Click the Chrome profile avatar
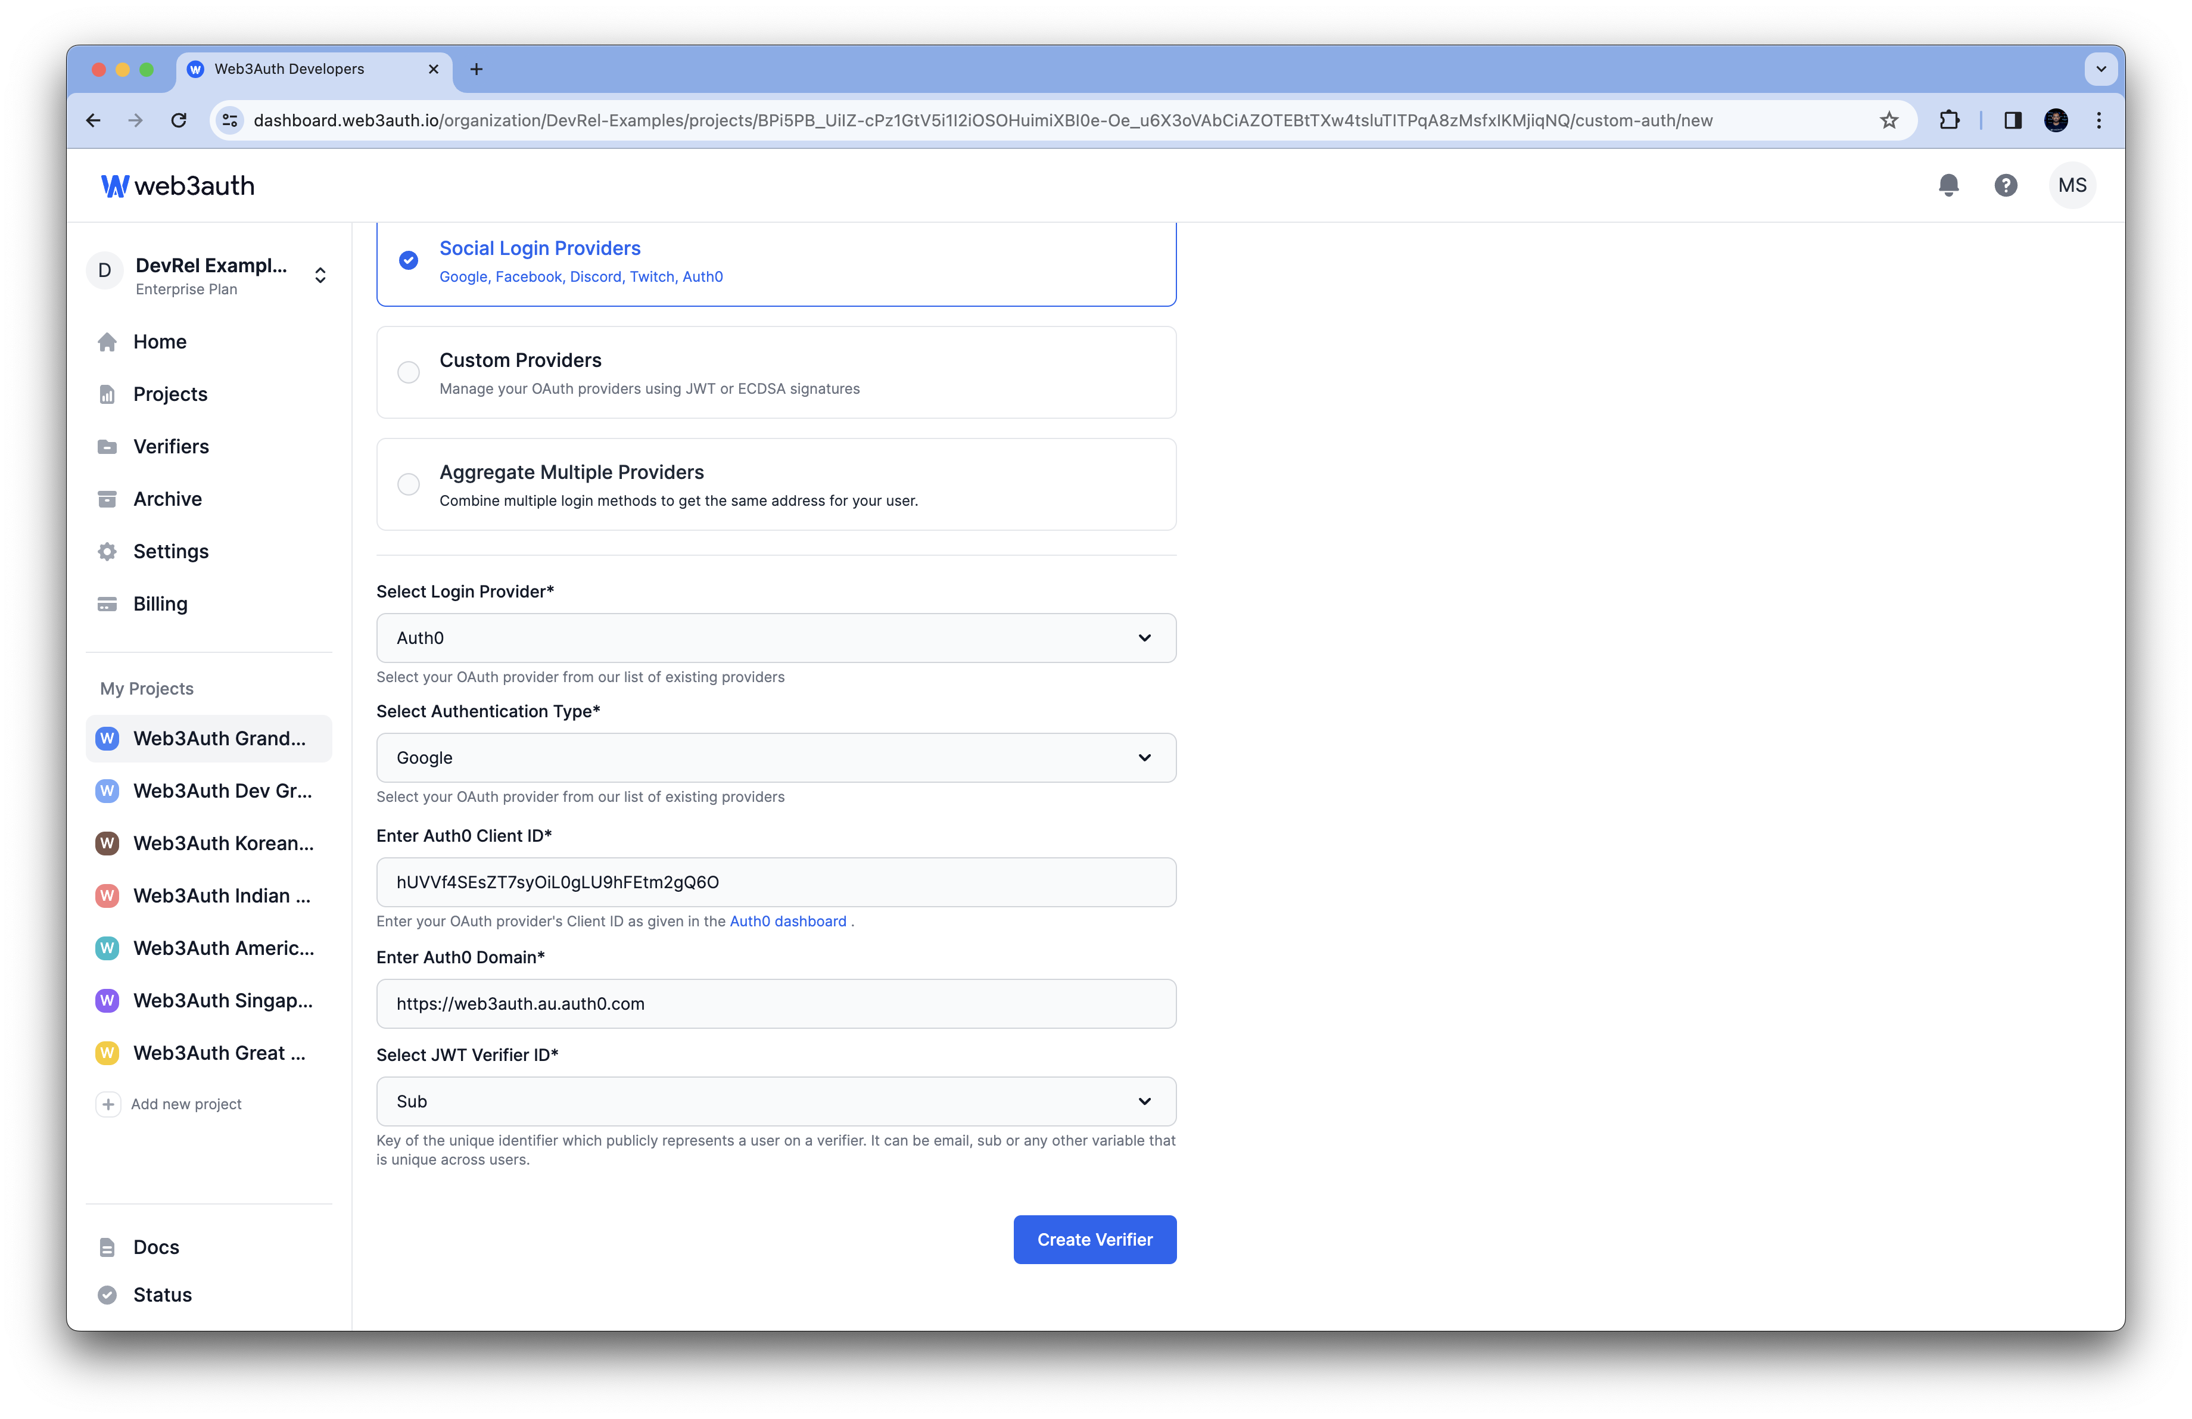The image size is (2192, 1419). coord(2056,120)
